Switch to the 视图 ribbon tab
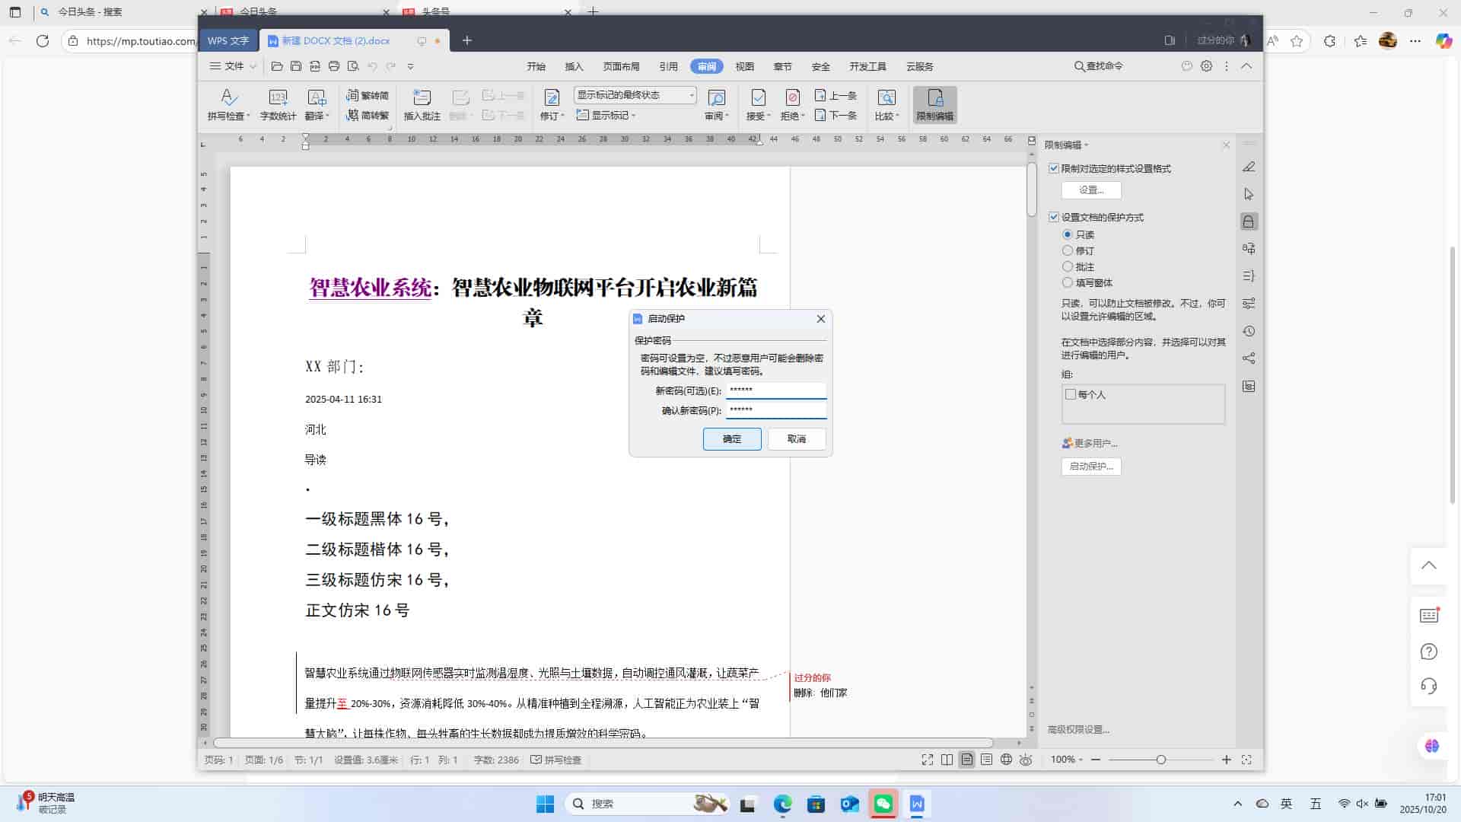 745,66
